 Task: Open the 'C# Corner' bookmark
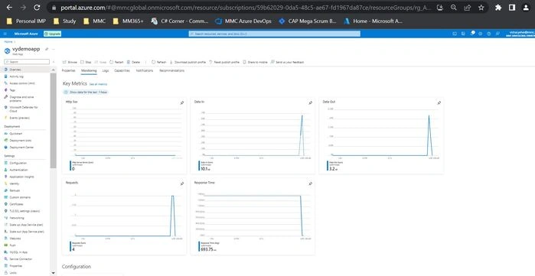click(179, 21)
